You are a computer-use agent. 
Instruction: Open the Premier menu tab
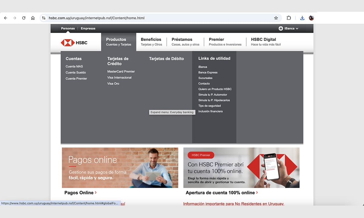[x=225, y=42]
